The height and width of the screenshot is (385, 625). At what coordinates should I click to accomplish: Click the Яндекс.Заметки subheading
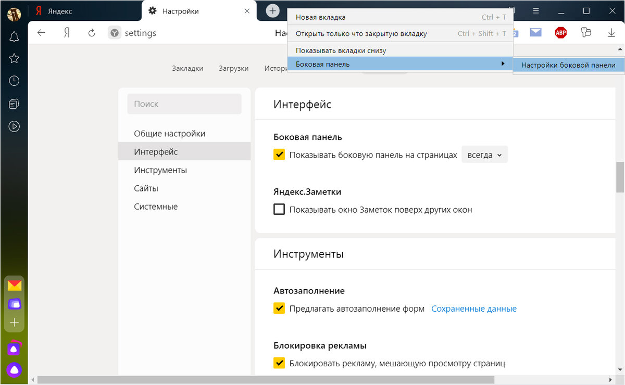[x=307, y=192]
